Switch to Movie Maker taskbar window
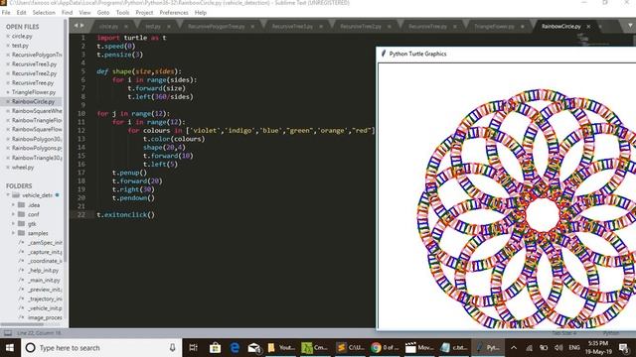 419,348
